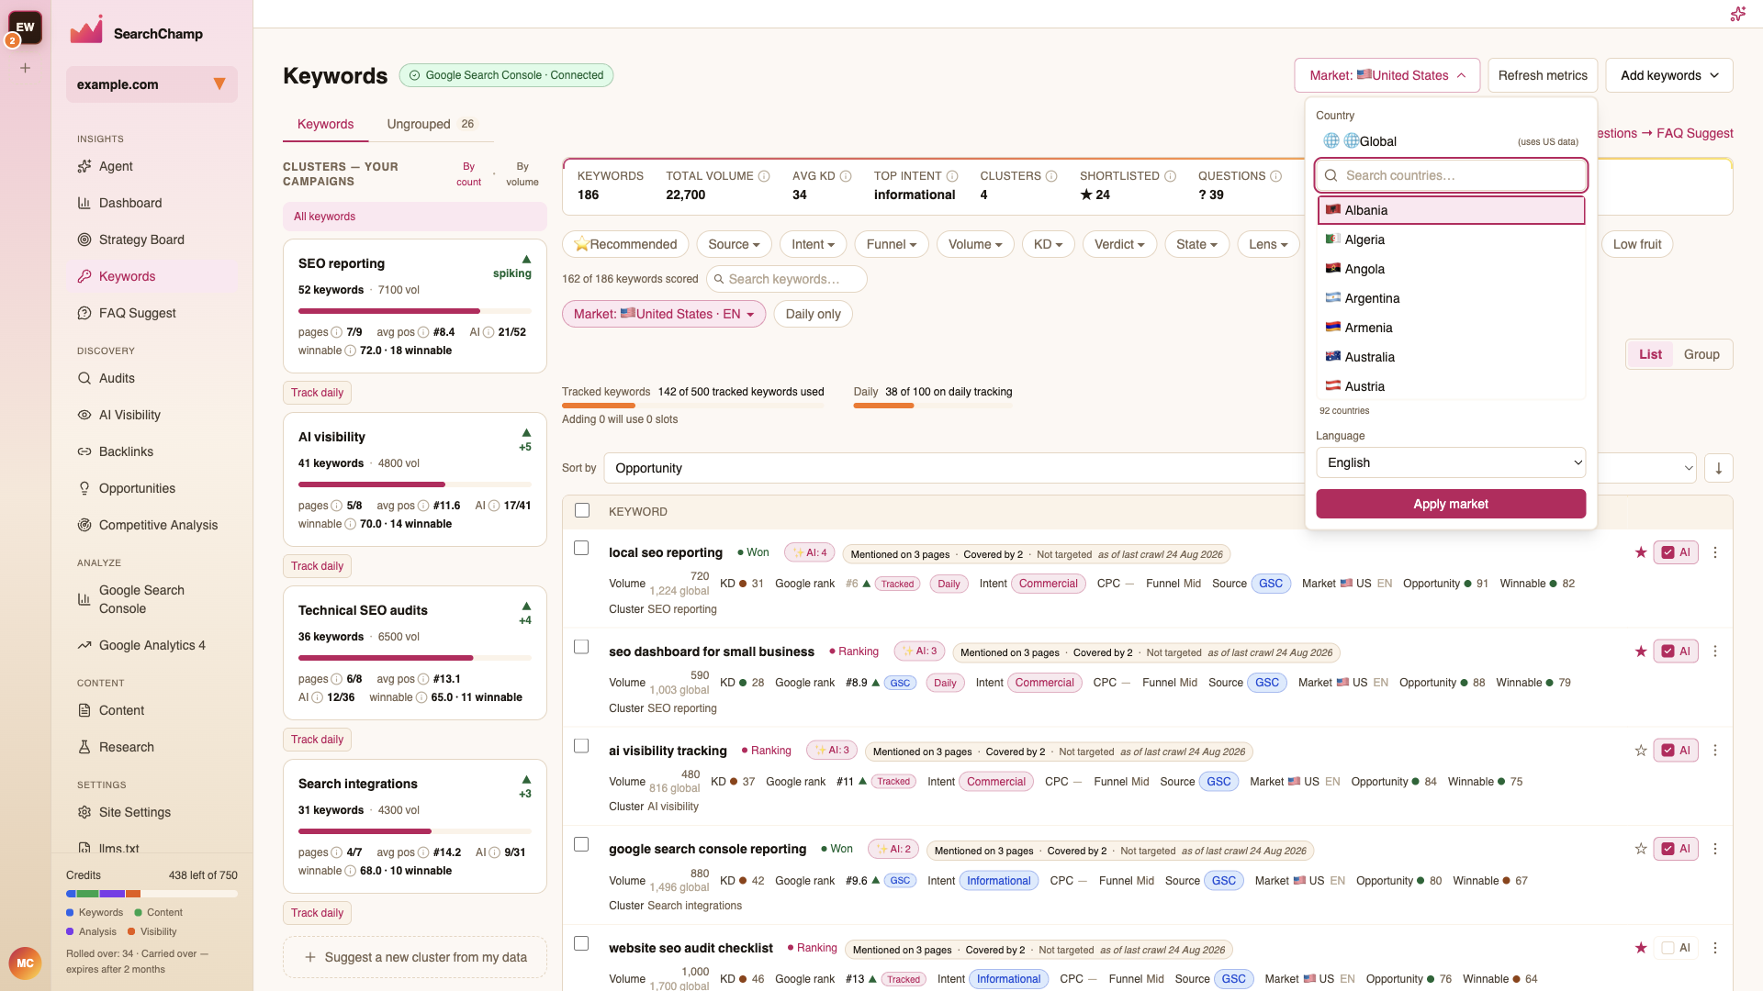
Task: Collapse the Market United States dropdown
Action: [1387, 75]
